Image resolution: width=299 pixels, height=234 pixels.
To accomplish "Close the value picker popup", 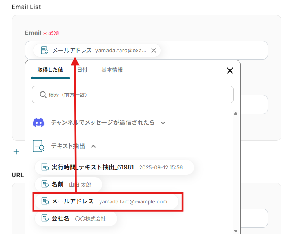I will (x=230, y=71).
